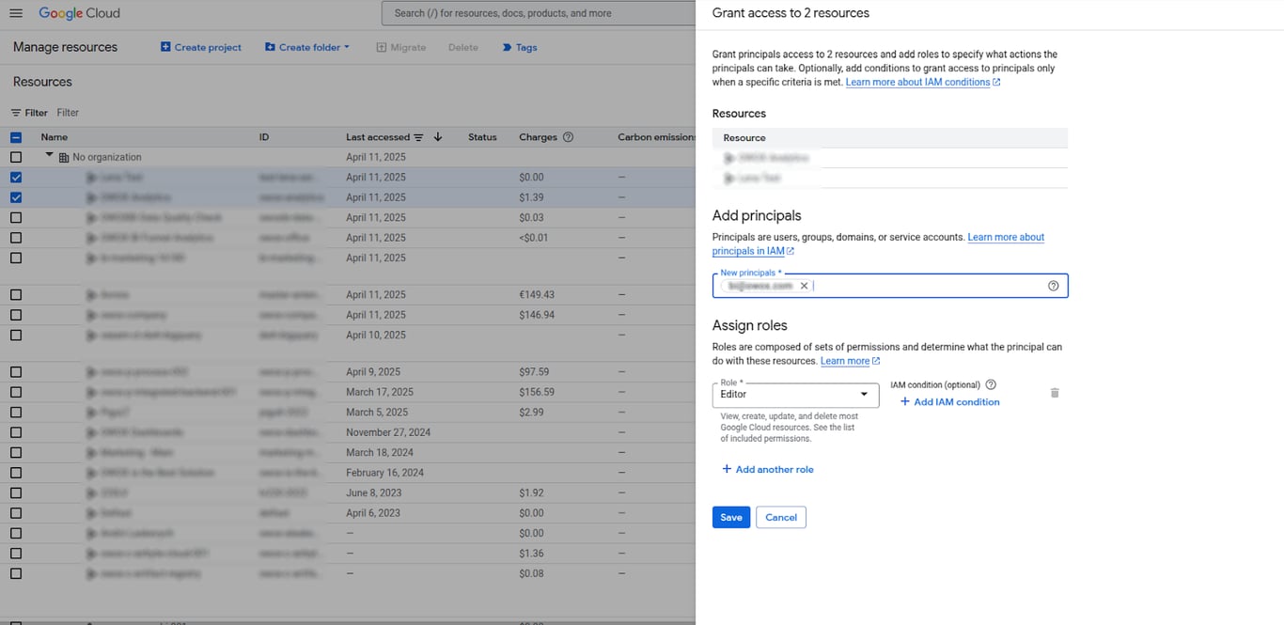Click the Charges column header
This screenshot has width=1284, height=625.
pyautogui.click(x=539, y=137)
